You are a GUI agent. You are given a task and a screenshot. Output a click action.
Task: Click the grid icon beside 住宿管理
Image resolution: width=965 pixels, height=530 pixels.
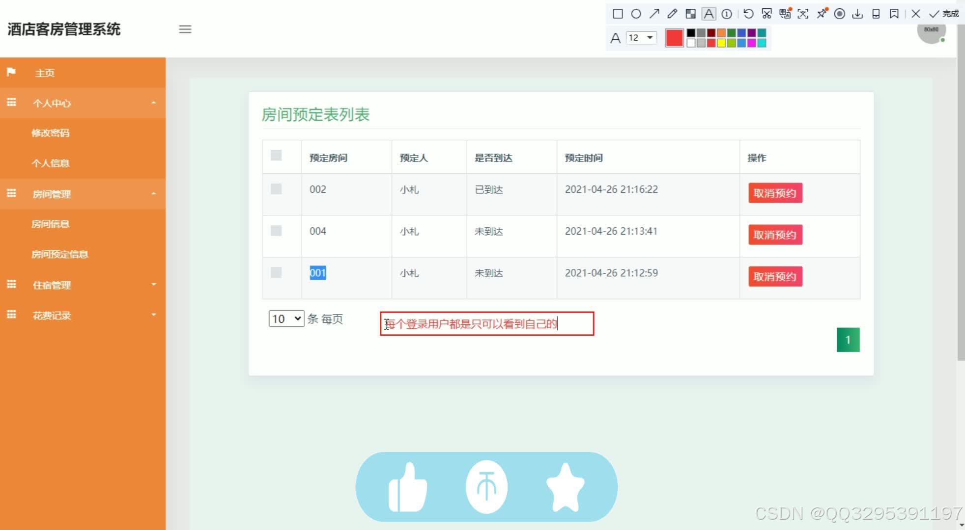point(11,284)
